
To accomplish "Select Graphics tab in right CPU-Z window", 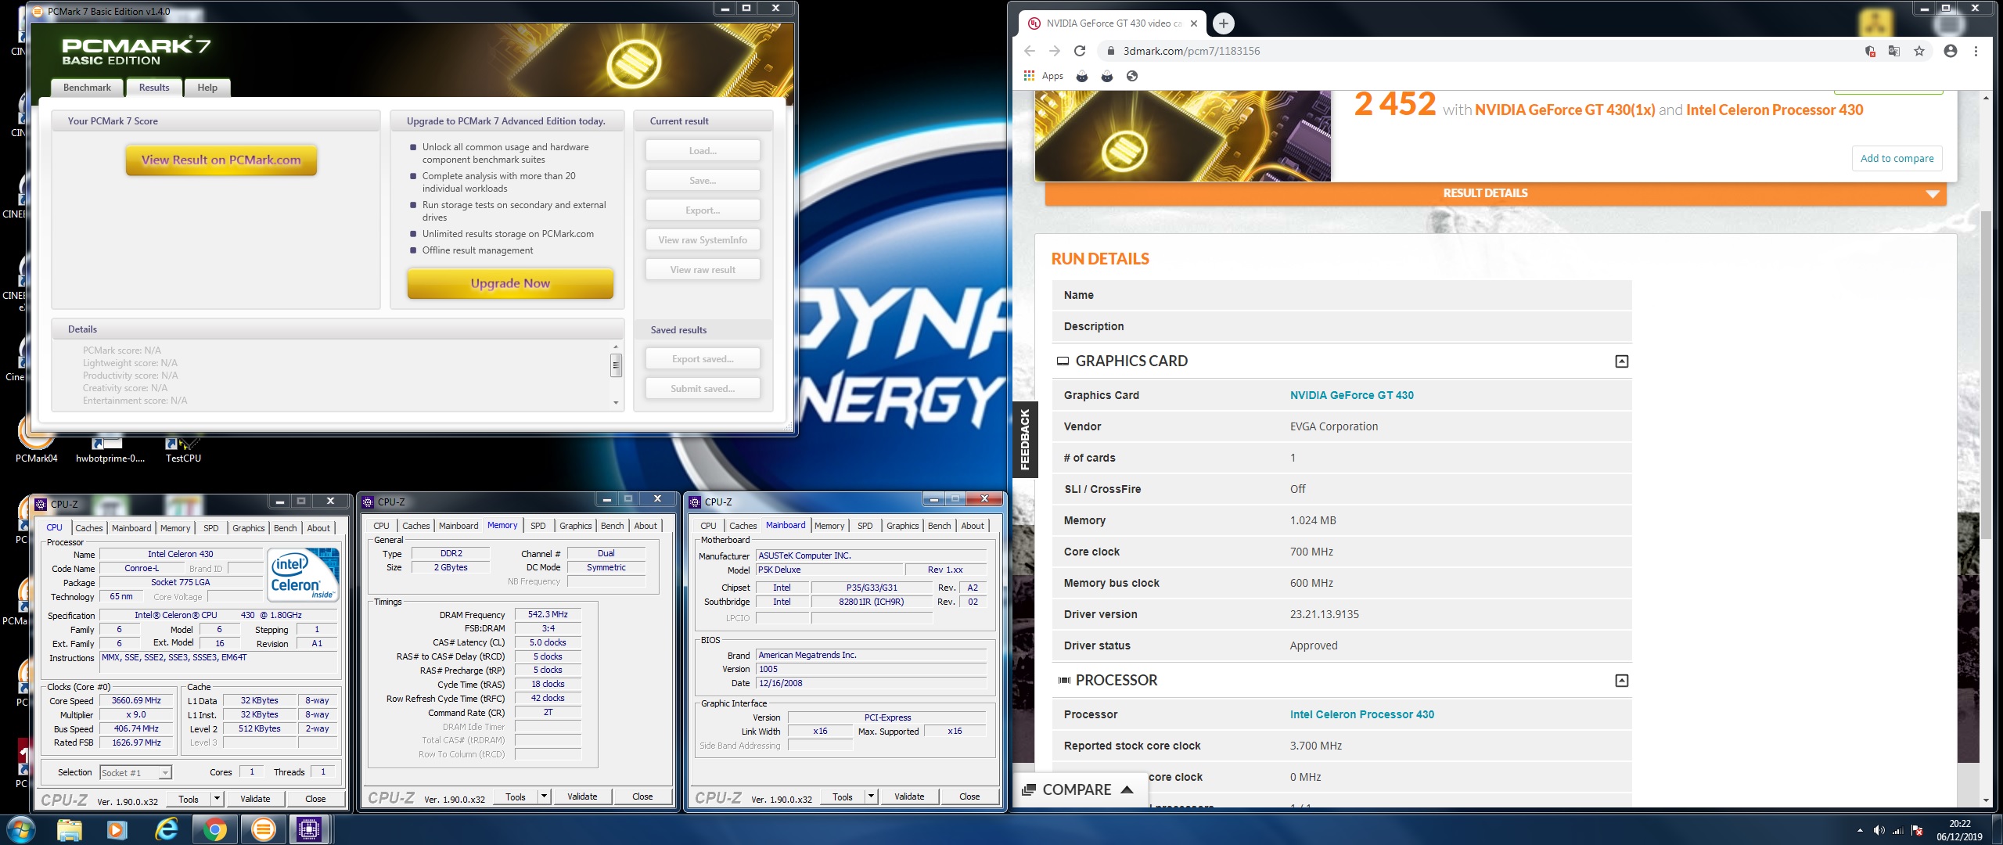I will 902,526.
